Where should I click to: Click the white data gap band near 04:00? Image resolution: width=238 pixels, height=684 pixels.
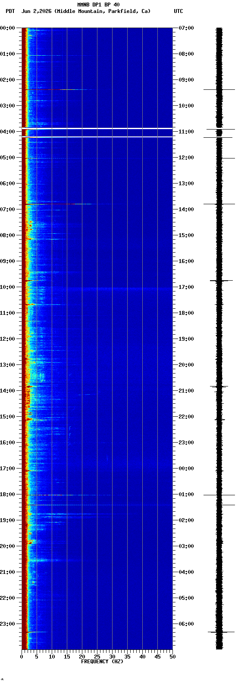pyautogui.click(x=97, y=129)
